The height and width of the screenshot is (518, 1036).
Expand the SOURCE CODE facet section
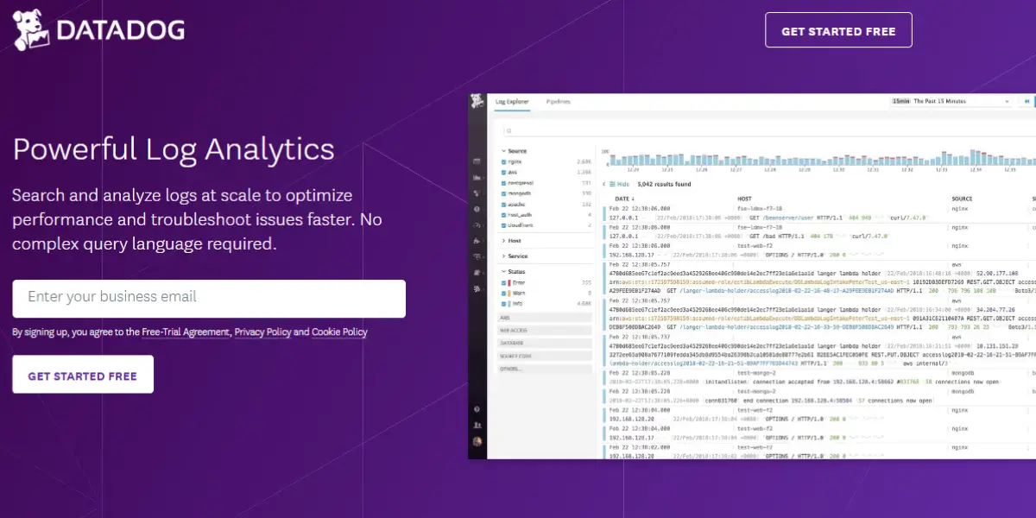[546, 356]
